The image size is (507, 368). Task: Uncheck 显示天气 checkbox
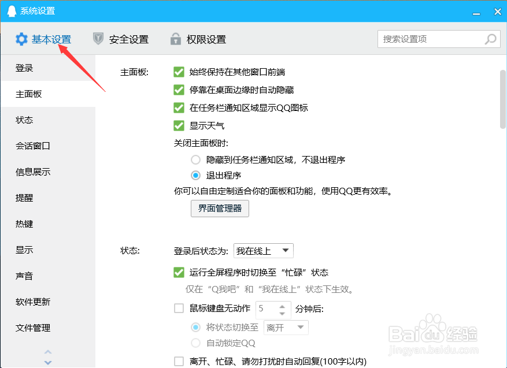(179, 126)
